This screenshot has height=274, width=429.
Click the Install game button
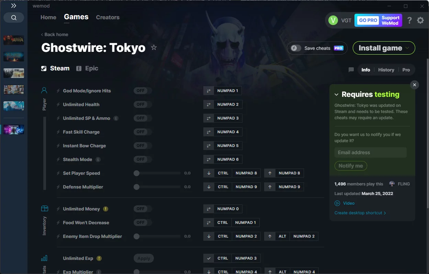[x=384, y=48]
